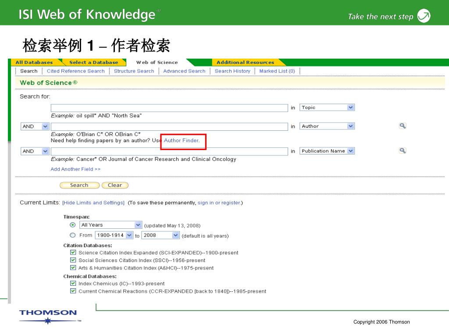Open the Topic field dropdown

point(327,108)
